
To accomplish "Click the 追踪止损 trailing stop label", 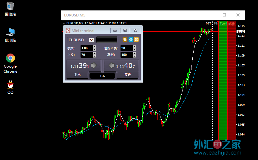I will 111,48.
